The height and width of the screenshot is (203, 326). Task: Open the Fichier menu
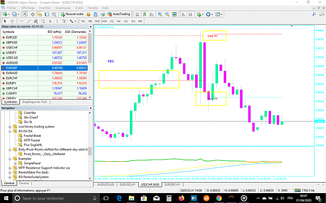click(11, 8)
